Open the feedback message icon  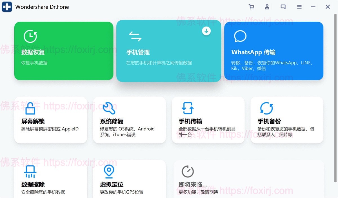[x=283, y=7]
